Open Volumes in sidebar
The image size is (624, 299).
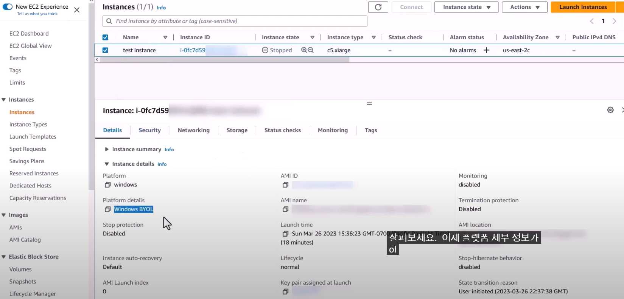20,270
